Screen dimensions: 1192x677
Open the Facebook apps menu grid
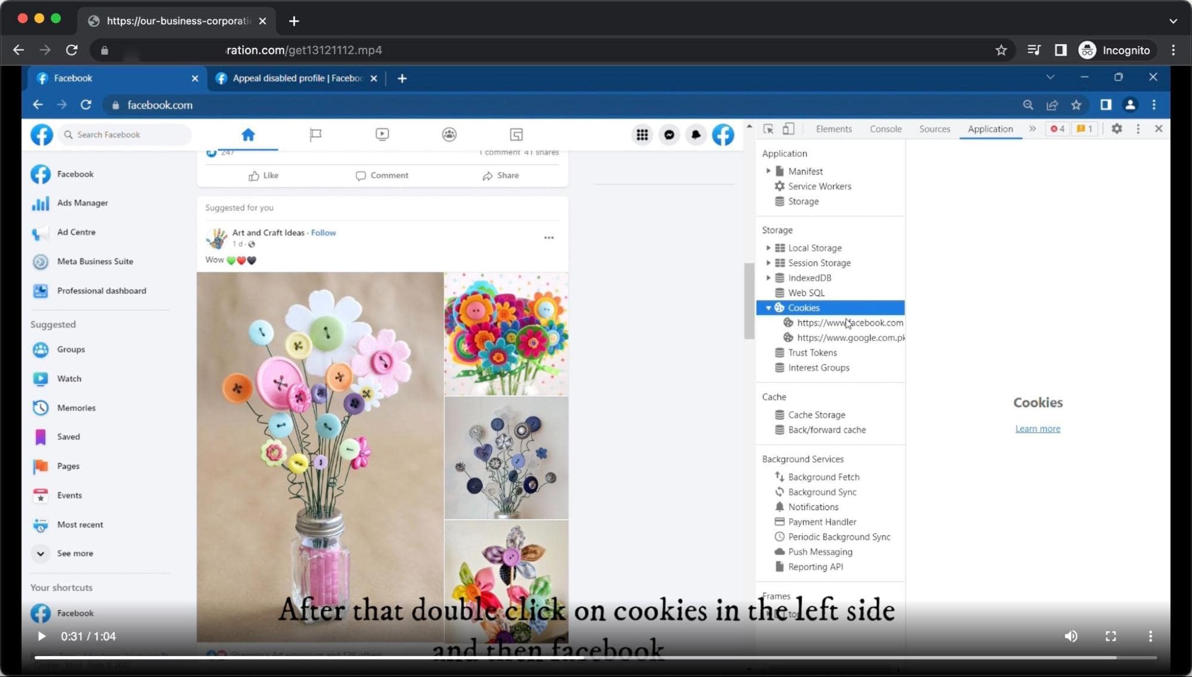pyautogui.click(x=642, y=135)
